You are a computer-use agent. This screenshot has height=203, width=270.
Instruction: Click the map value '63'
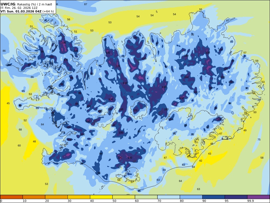point(198,189)
